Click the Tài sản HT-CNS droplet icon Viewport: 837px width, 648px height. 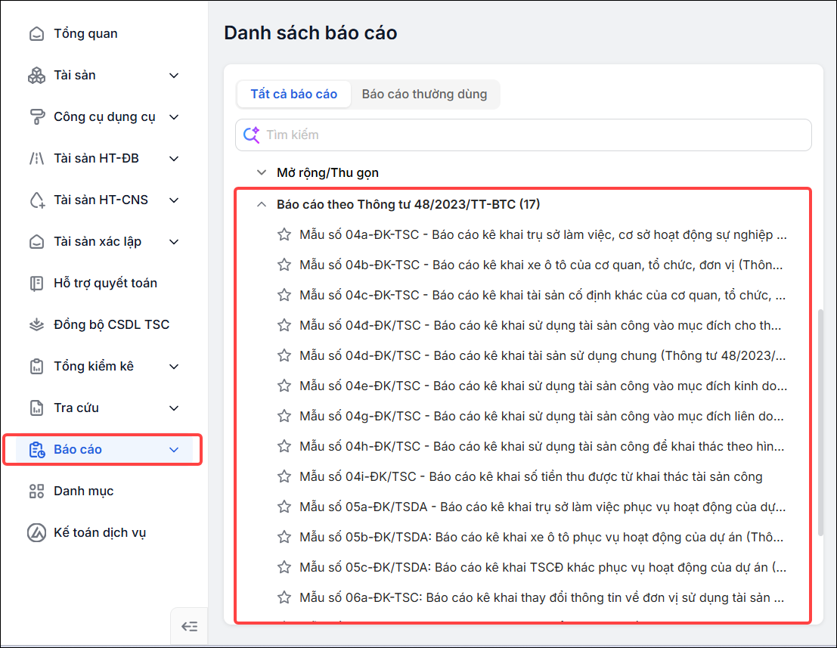click(x=36, y=200)
